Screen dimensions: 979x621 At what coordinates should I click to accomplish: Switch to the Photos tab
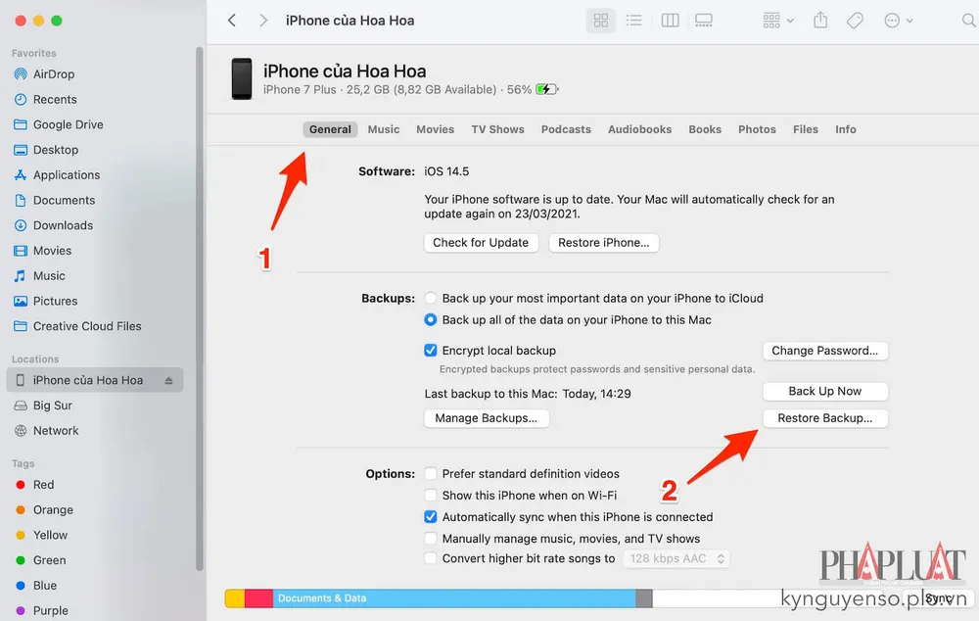pyautogui.click(x=757, y=129)
